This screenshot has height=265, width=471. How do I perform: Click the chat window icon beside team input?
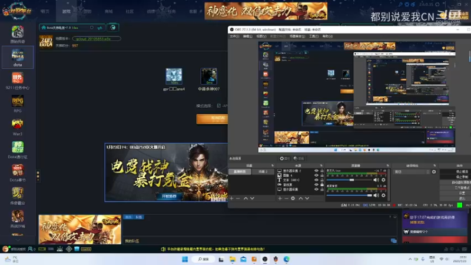(x=393, y=241)
